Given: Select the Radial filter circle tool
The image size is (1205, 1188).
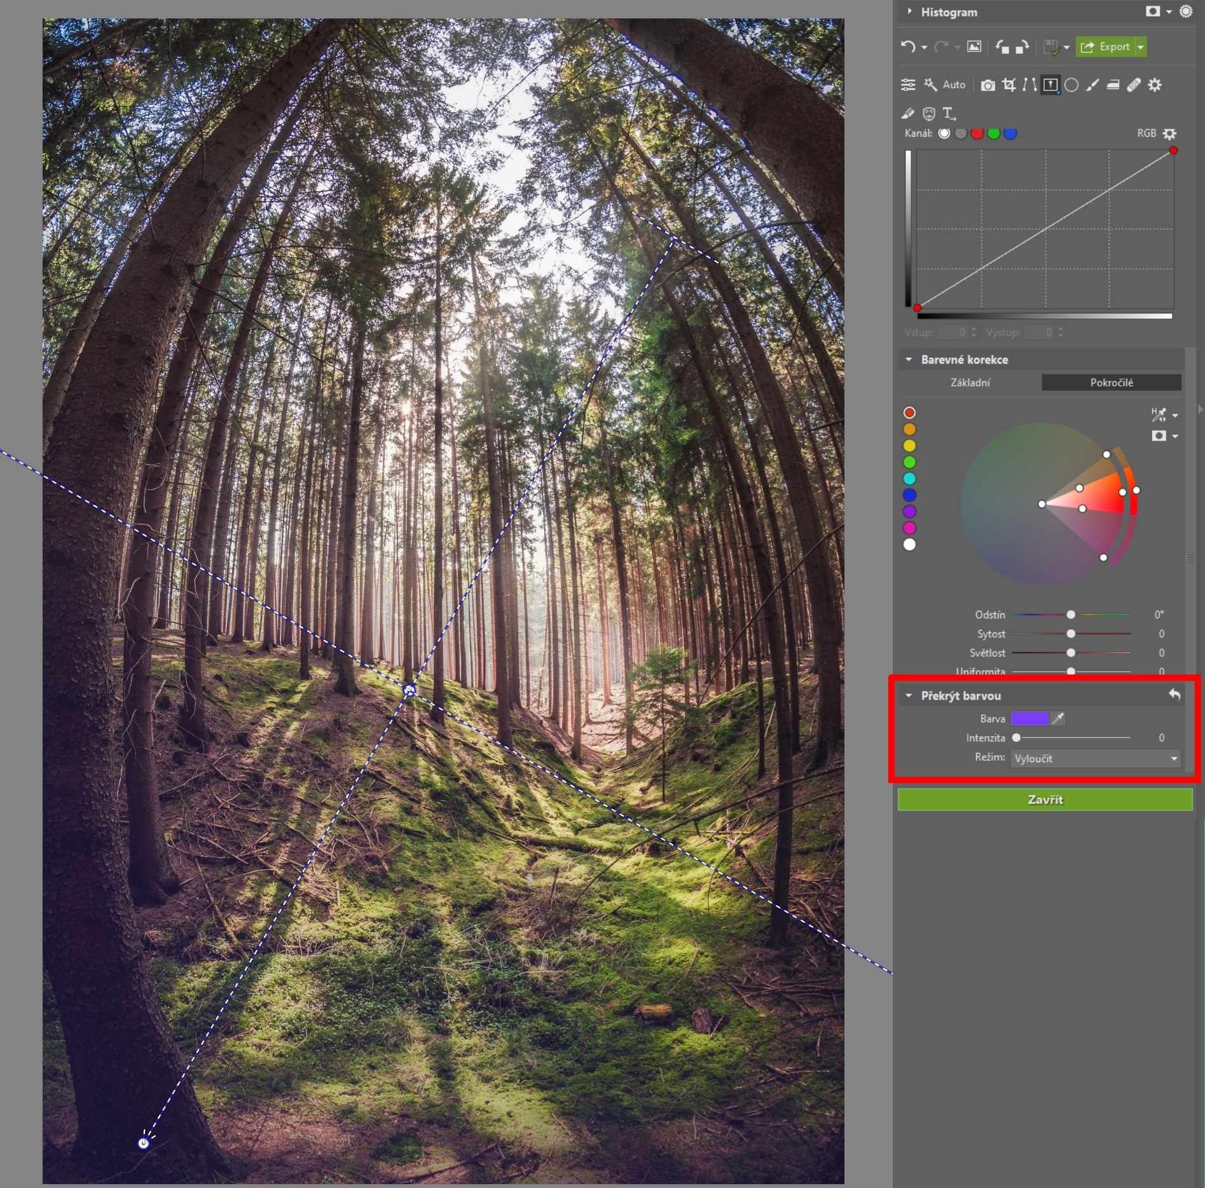Looking at the screenshot, I should click(1071, 85).
